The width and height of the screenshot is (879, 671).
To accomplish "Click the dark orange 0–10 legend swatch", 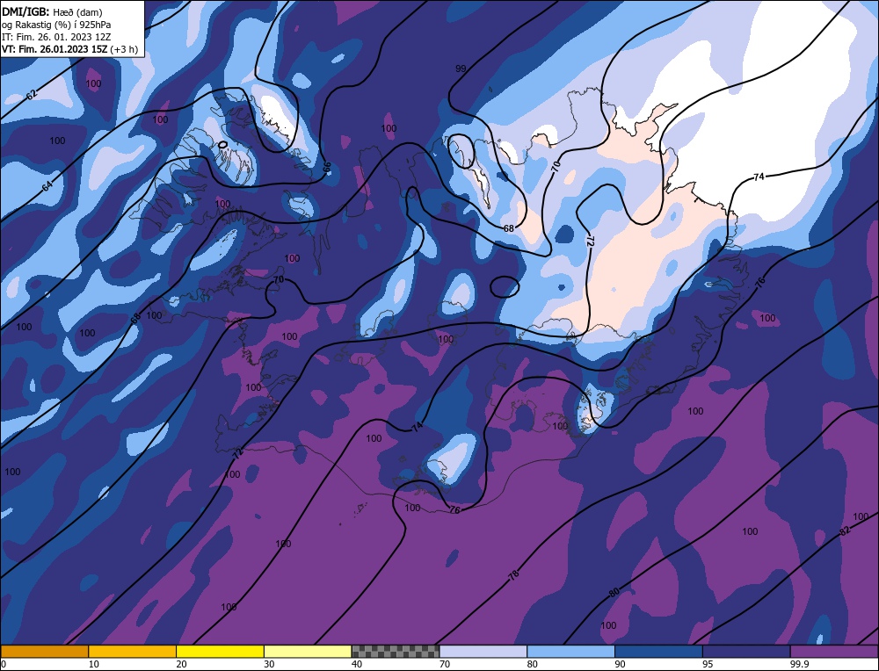I will 44,652.
